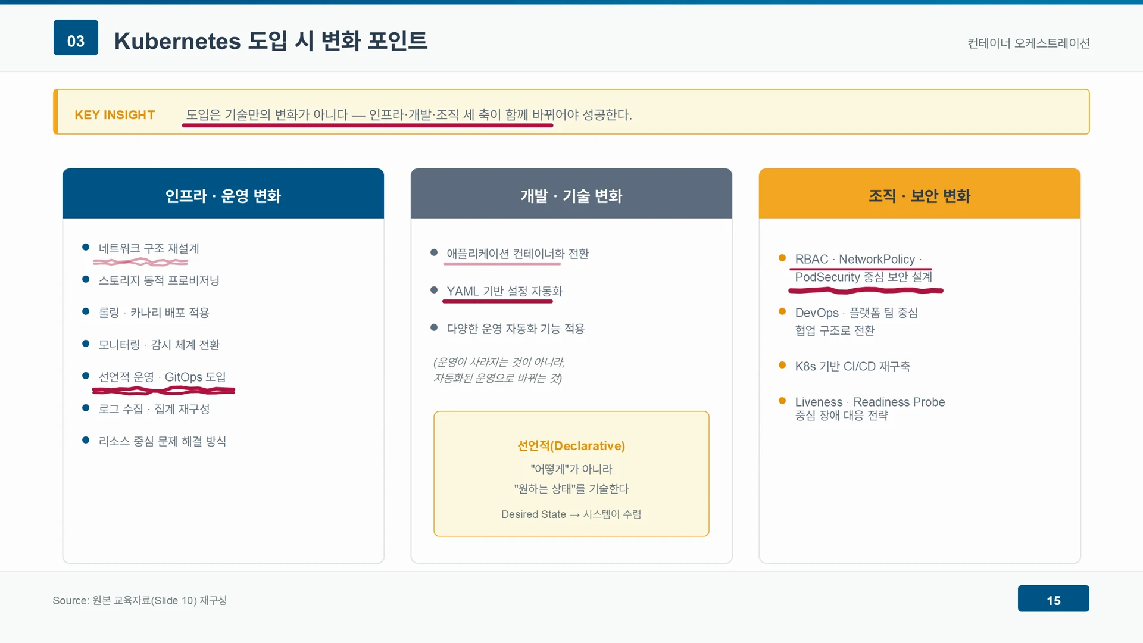This screenshot has height=643, width=1143.
Task: Click the bullet '리소스 중심 문제 해결 방식'
Action: pos(162,441)
